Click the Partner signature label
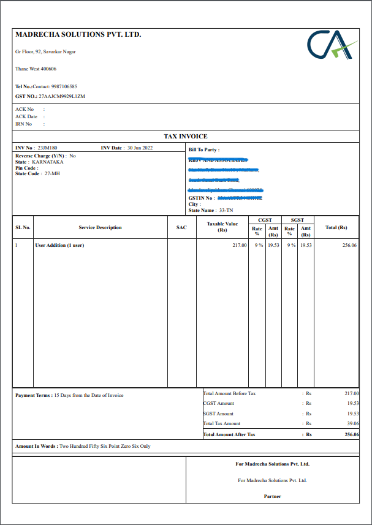 click(x=273, y=496)
